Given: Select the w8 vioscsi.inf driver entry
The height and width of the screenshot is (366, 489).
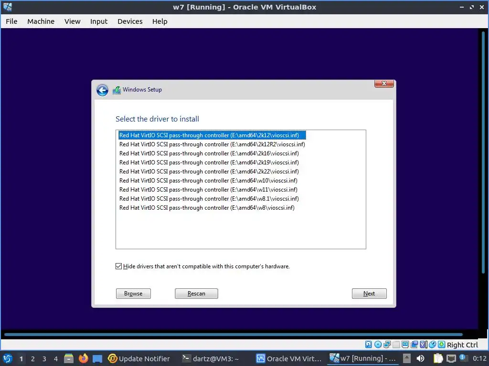Looking at the screenshot, I should click(207, 207).
